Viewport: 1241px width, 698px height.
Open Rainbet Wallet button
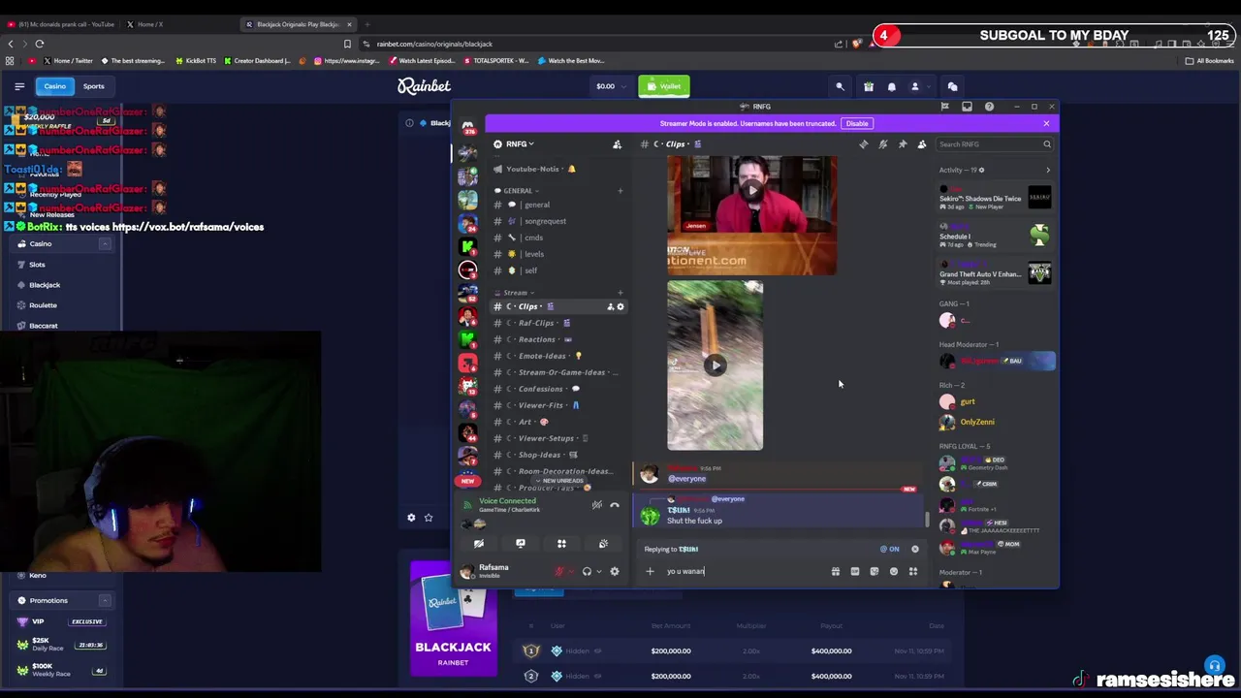coord(663,86)
